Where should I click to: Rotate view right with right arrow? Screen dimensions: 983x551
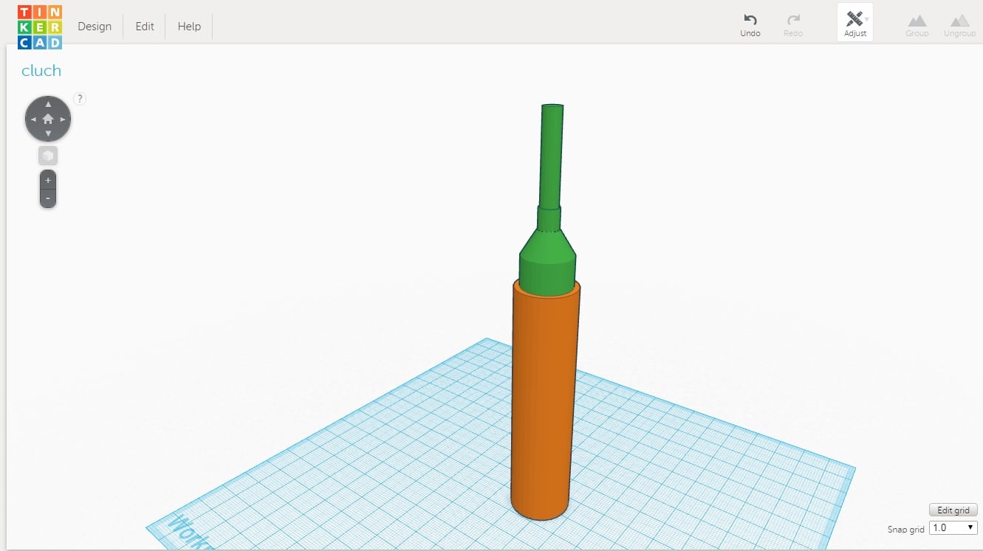(63, 119)
